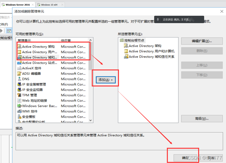Select the 'IP 安全监视器' row text
The width and height of the screenshot is (226, 163).
(x=32, y=90)
